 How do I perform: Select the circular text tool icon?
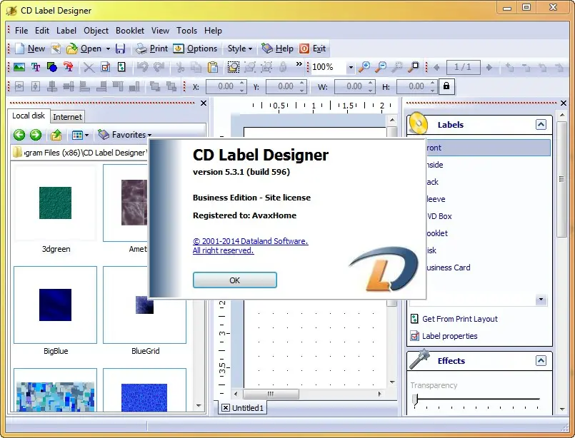pyautogui.click(x=68, y=67)
